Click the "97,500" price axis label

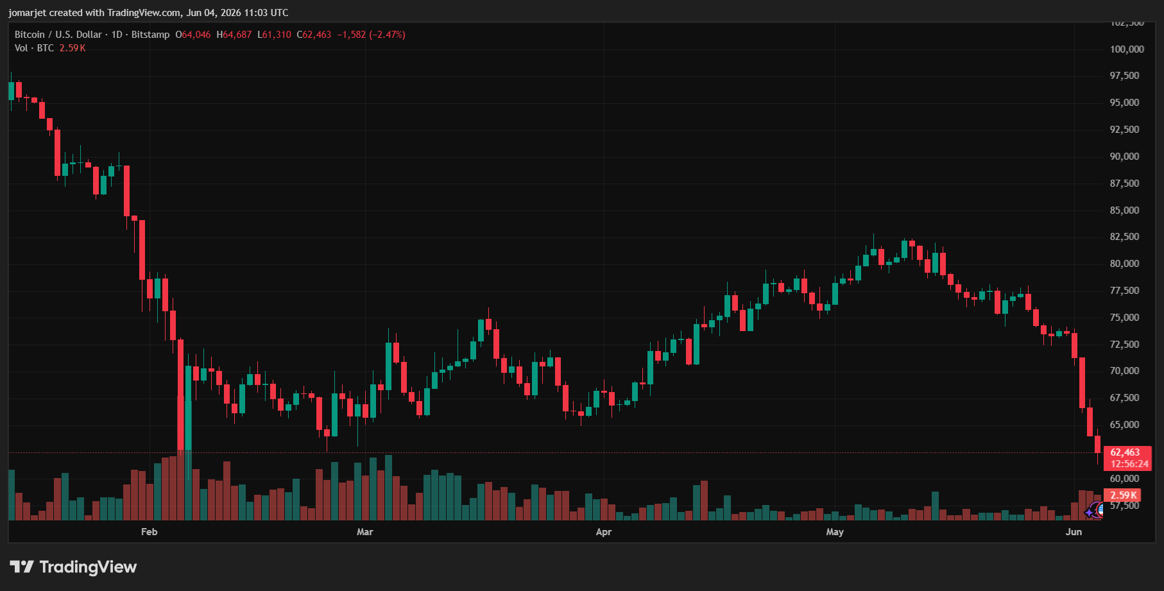(1125, 76)
